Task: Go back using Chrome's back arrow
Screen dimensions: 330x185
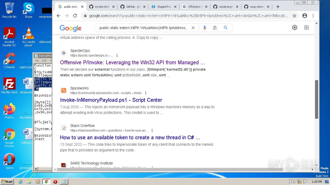Action: click(59, 16)
